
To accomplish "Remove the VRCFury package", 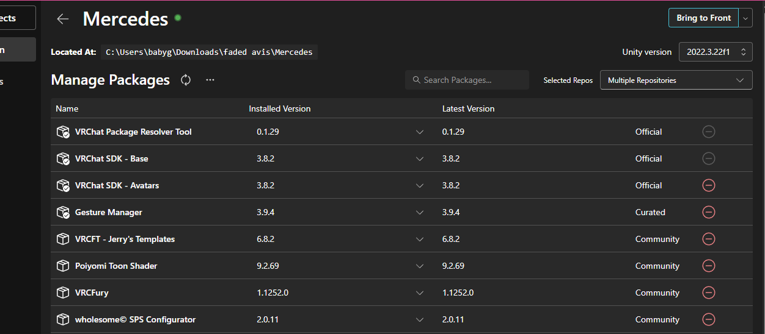I will click(709, 293).
